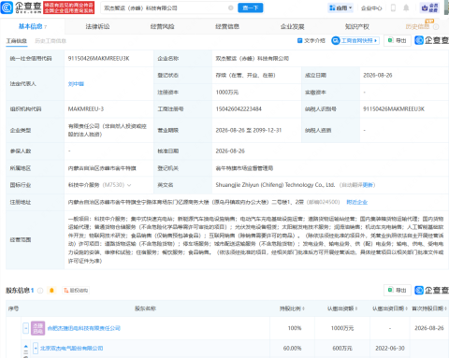
Task: Expand the 国标行业 category chevron
Action: (129, 185)
